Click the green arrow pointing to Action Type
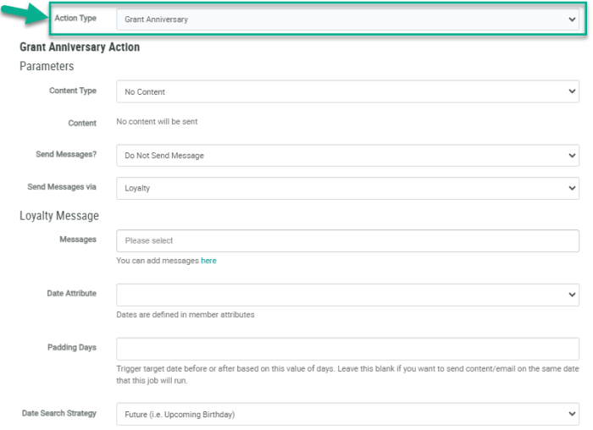 25,12
